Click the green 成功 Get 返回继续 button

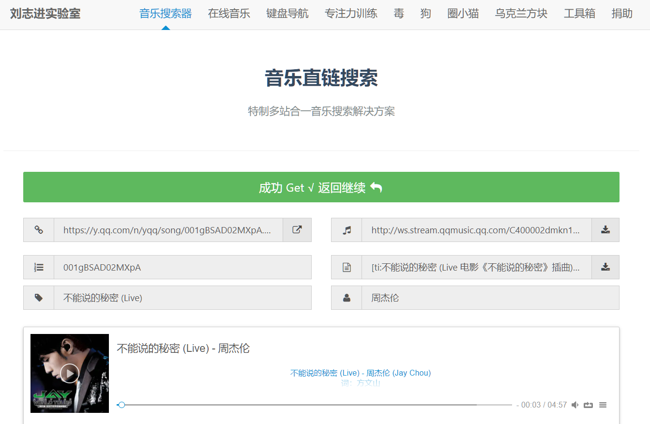[x=321, y=187]
